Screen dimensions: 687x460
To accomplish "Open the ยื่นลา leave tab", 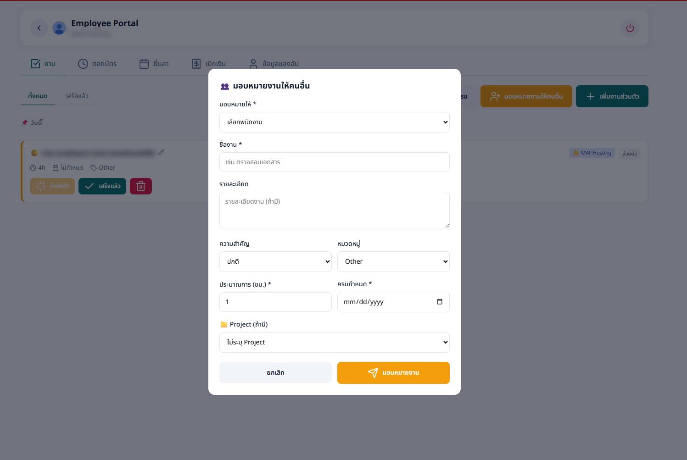I will tap(154, 64).
